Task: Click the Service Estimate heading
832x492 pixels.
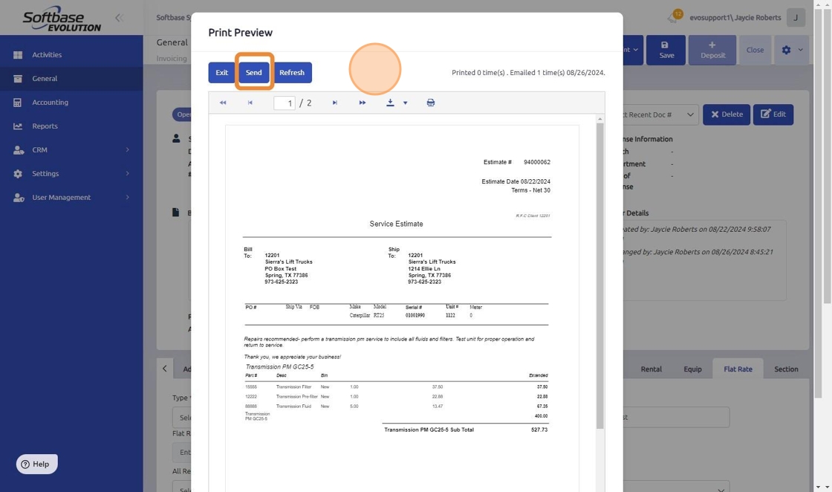Action: pyautogui.click(x=397, y=224)
